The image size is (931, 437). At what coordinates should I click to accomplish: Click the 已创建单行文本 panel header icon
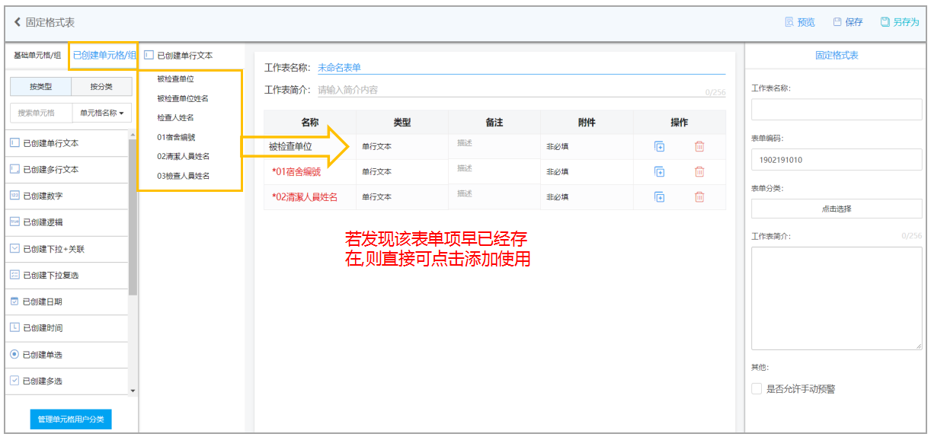point(149,55)
